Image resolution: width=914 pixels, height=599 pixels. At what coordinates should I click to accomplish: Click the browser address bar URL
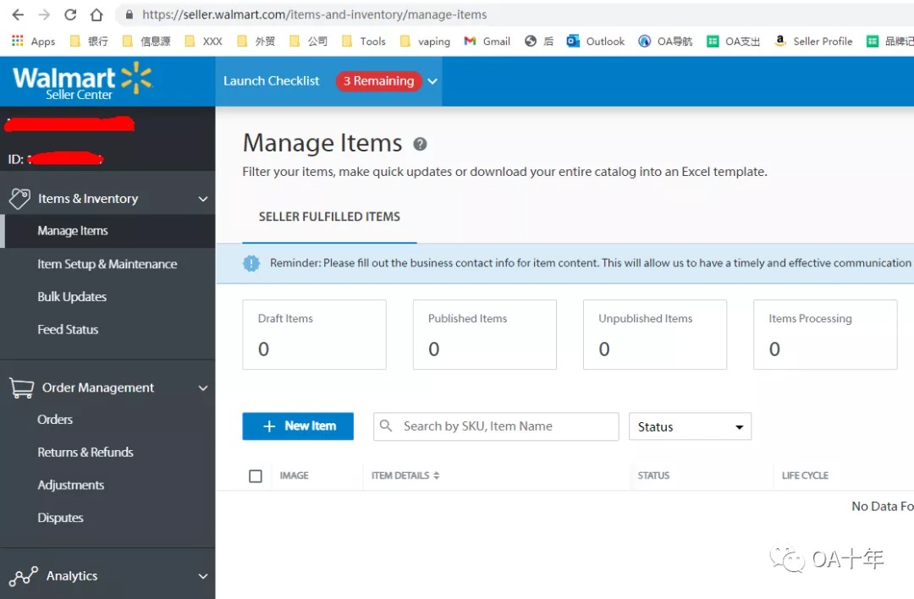tap(315, 14)
